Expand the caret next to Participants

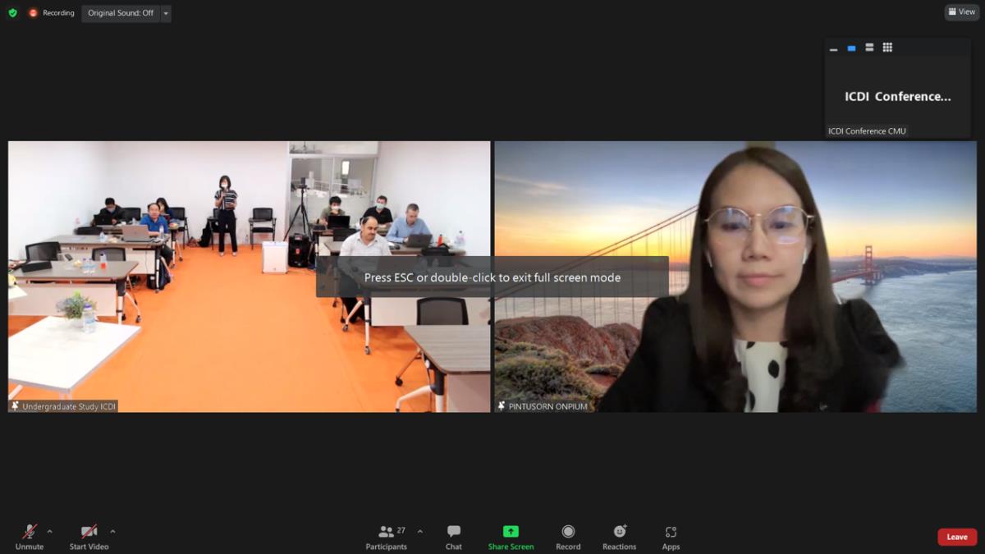click(420, 531)
